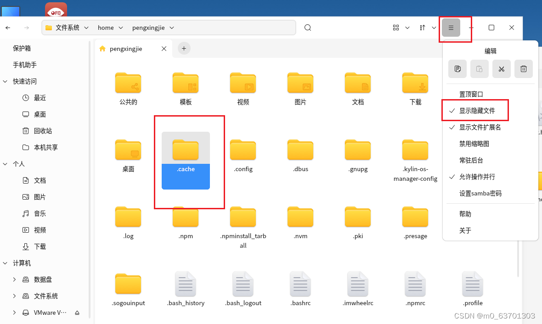Open the 下载 folder in file grid
542x324 pixels.
415,89
